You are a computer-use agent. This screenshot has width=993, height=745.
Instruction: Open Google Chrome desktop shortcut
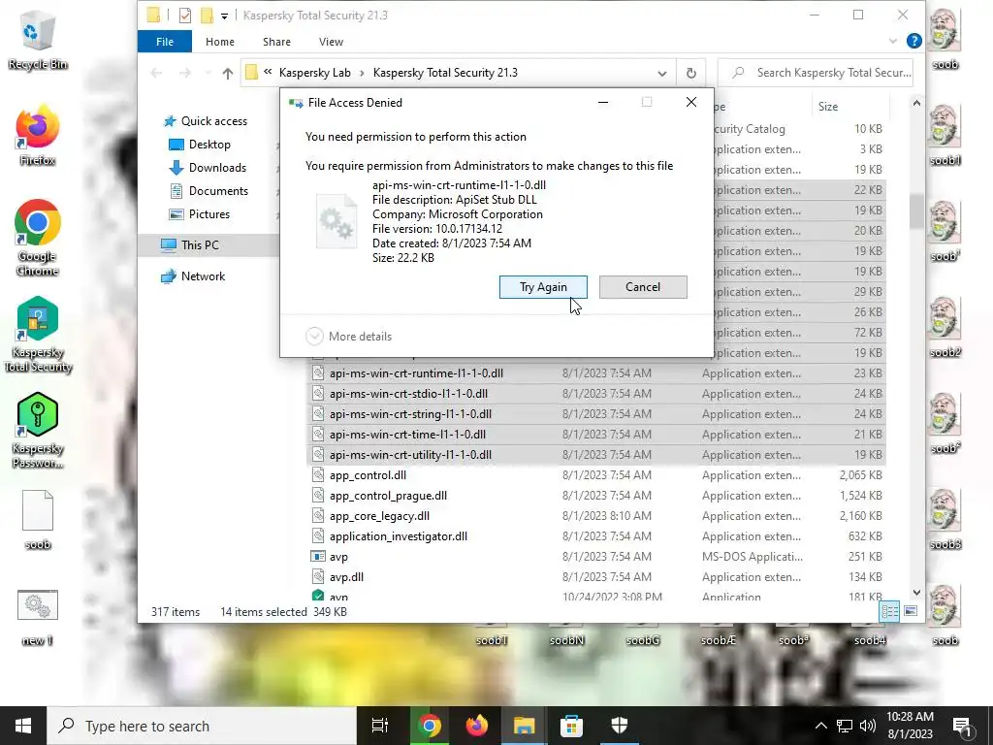(x=38, y=239)
